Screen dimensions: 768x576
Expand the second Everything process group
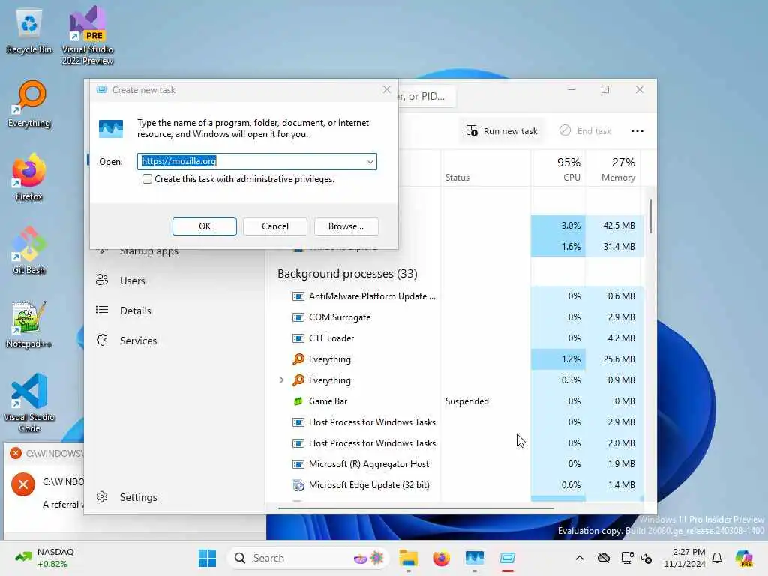point(282,380)
